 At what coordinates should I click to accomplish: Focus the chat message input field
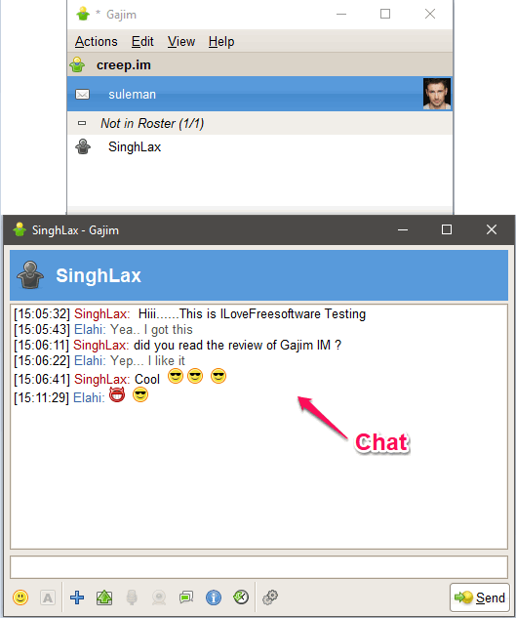point(258,567)
